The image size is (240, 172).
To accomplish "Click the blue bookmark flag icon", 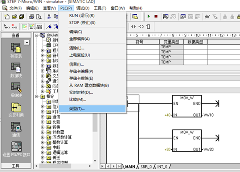I will click(x=49, y=26).
